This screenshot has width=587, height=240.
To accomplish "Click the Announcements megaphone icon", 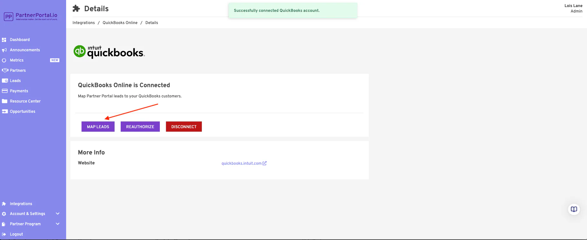I will point(4,50).
